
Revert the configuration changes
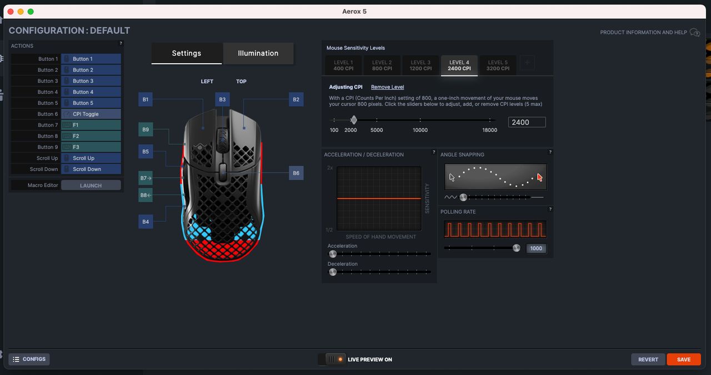click(x=648, y=359)
